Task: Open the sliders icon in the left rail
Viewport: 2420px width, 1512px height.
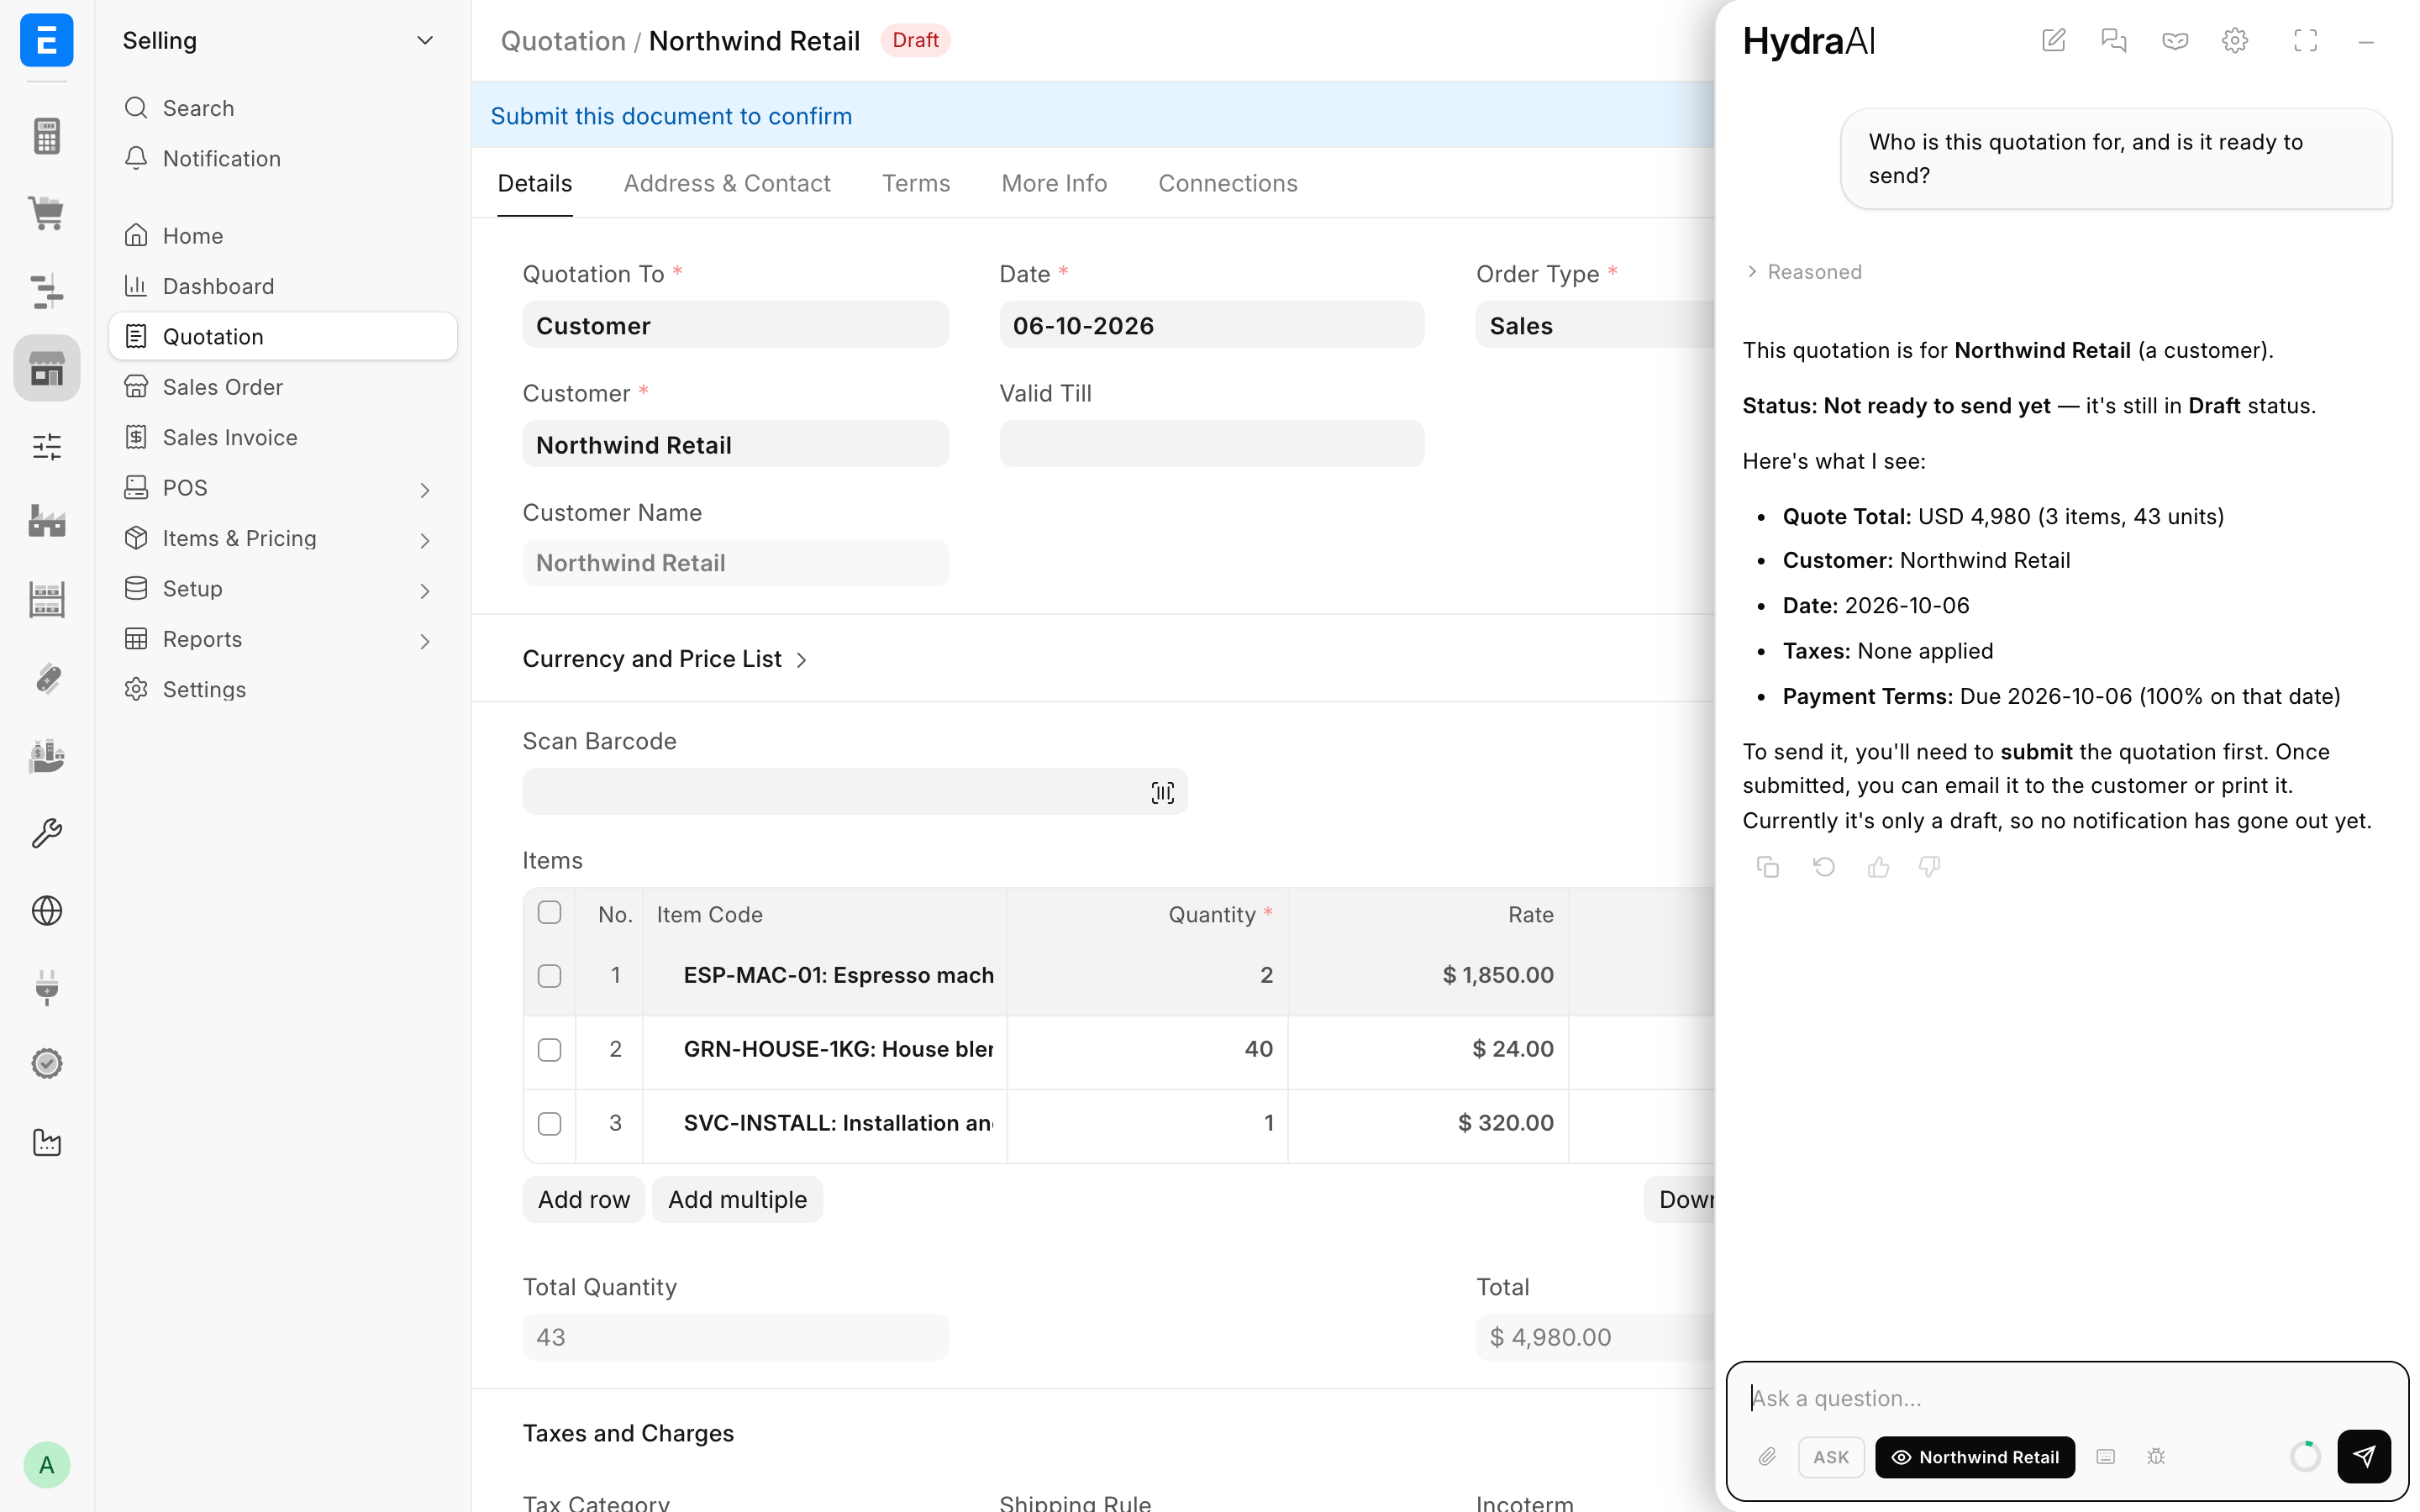Action: 47,446
